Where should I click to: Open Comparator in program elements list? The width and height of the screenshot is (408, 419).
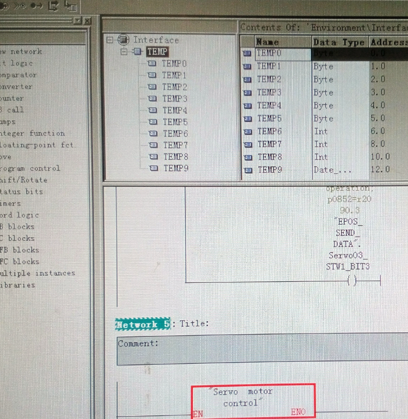(x=18, y=75)
